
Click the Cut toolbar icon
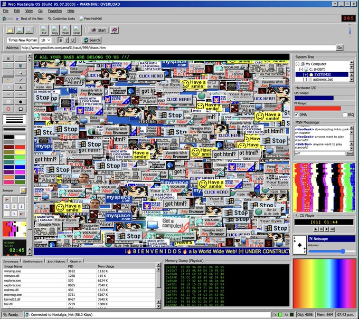44,30
